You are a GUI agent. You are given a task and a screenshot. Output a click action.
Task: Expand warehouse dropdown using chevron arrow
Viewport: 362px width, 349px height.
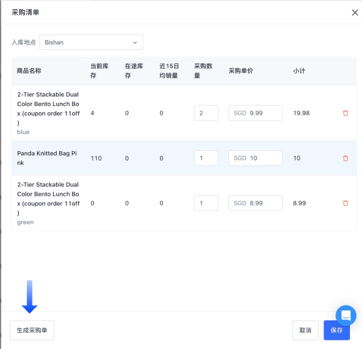click(x=134, y=42)
